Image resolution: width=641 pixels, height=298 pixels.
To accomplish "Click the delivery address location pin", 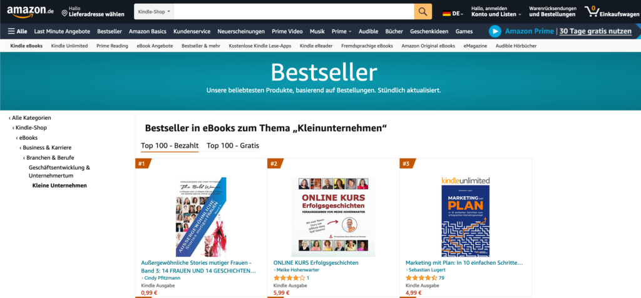I will 64,14.
